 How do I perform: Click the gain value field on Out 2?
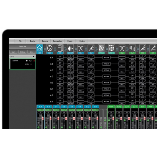pos(119,112)
